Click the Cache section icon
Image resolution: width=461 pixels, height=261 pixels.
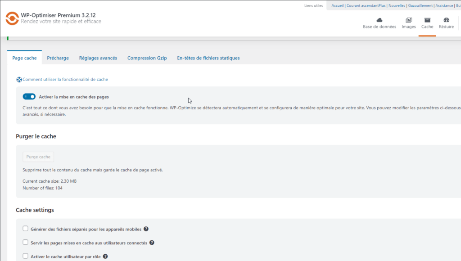click(427, 20)
